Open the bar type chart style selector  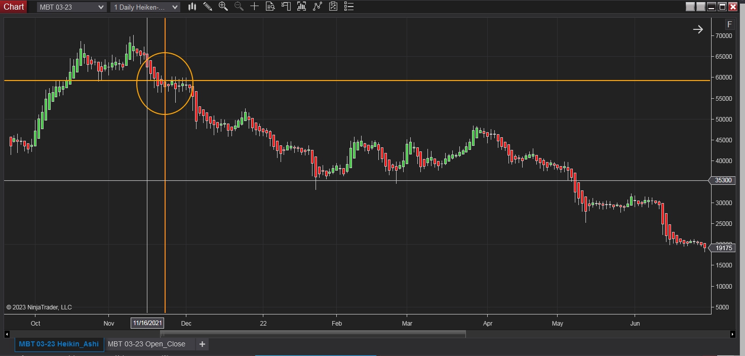192,7
